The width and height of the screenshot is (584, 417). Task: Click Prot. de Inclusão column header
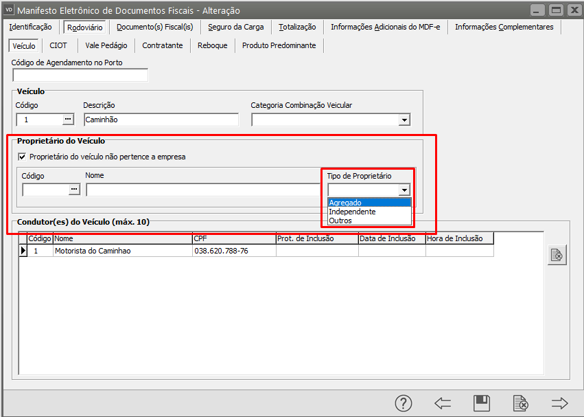317,238
